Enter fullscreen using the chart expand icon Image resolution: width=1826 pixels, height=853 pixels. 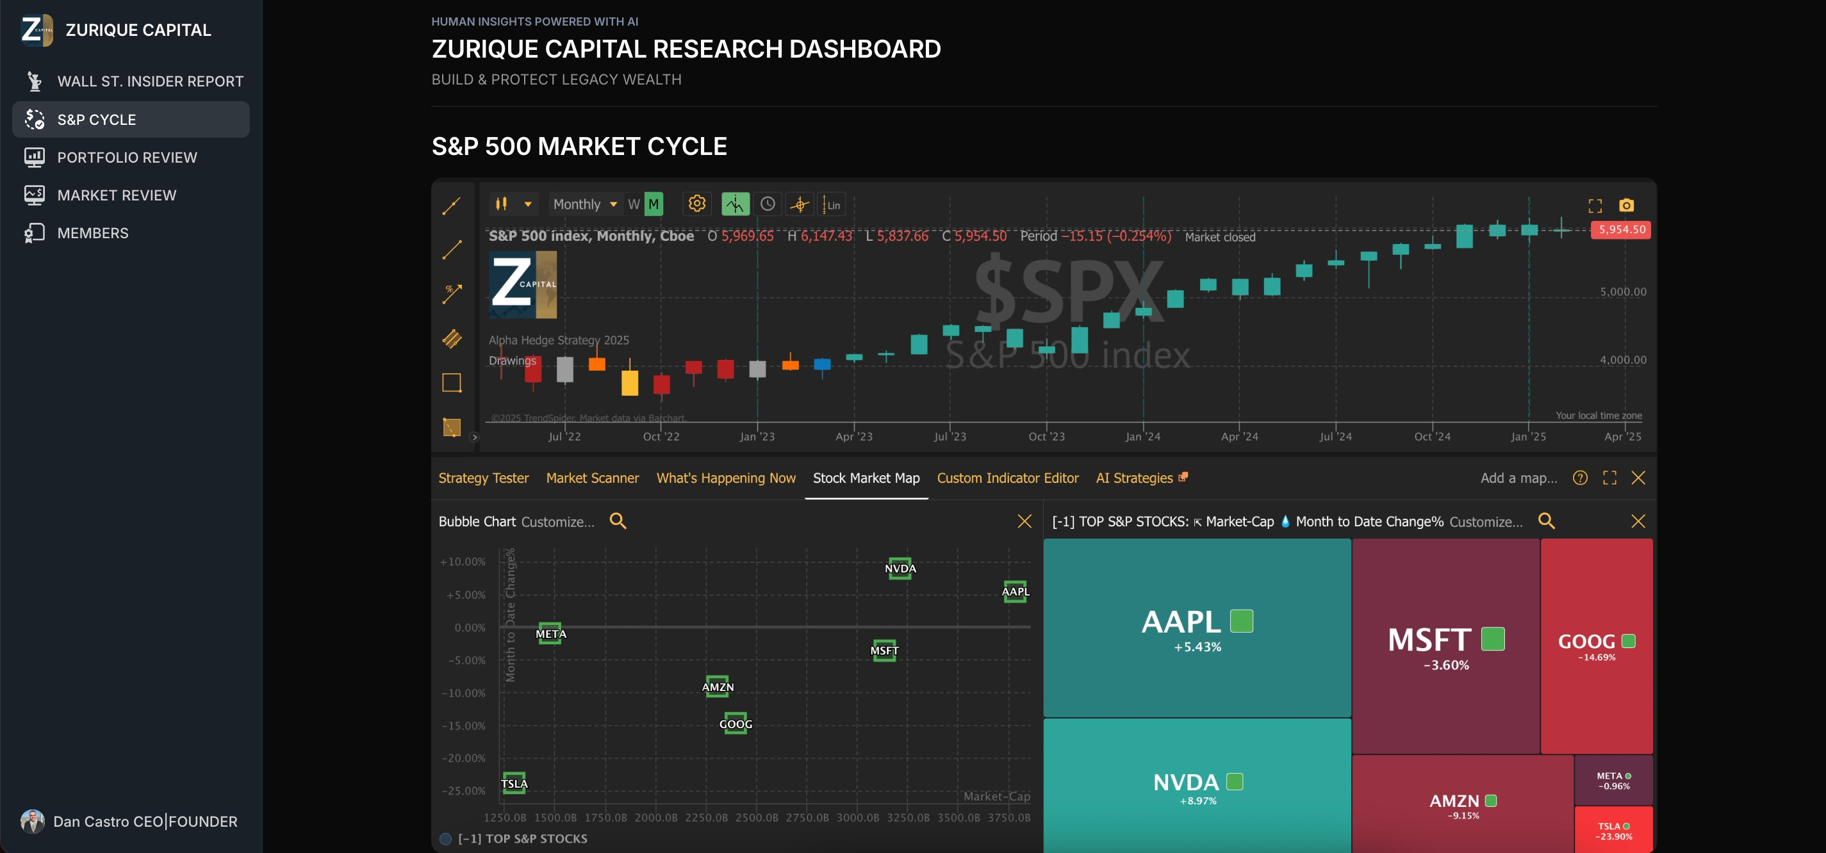pyautogui.click(x=1595, y=205)
